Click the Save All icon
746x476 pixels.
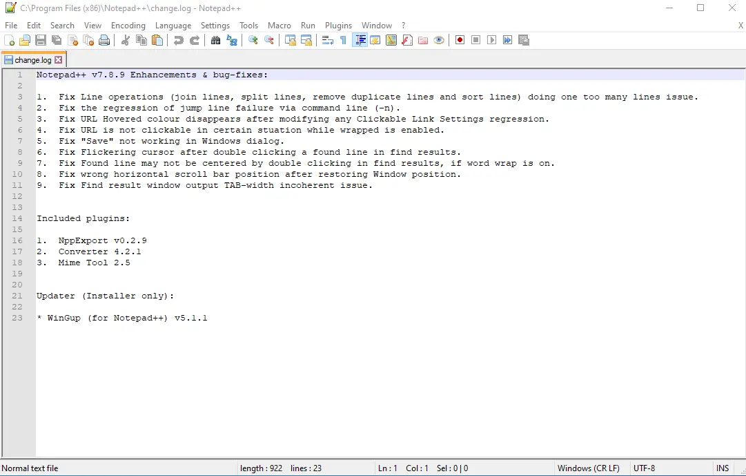point(57,41)
